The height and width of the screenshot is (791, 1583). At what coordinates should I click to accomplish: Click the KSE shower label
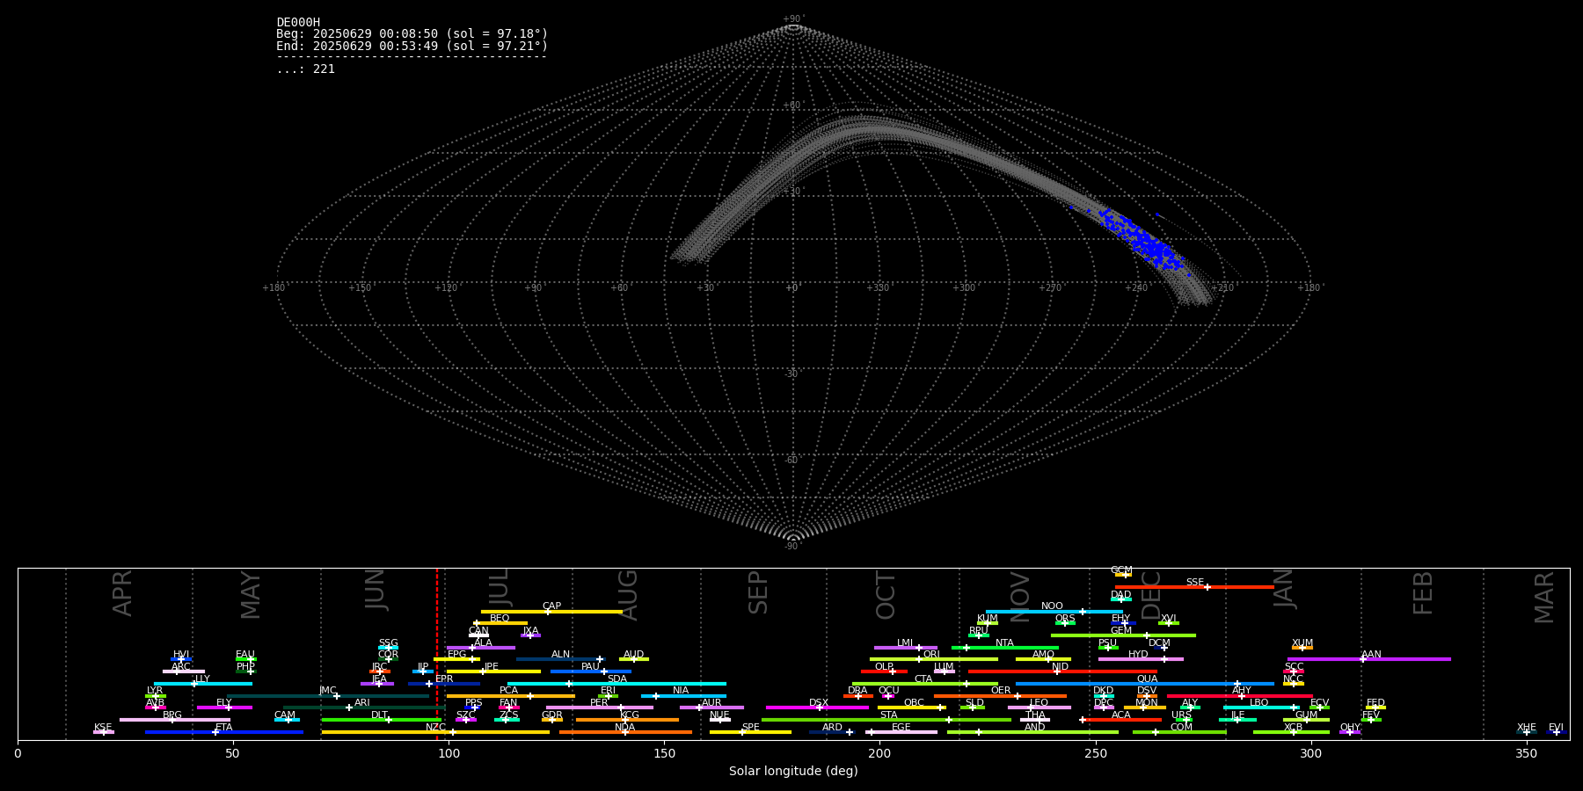click(x=103, y=728)
